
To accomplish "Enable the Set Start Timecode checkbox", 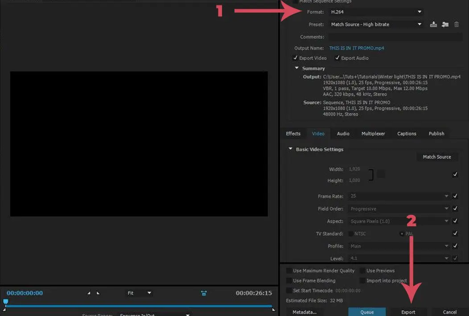I will tap(289, 291).
